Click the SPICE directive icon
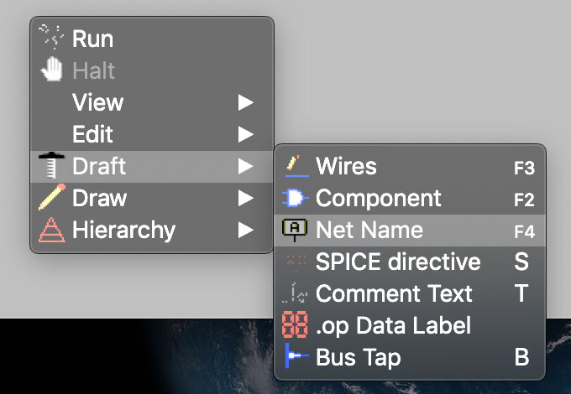 [x=296, y=262]
